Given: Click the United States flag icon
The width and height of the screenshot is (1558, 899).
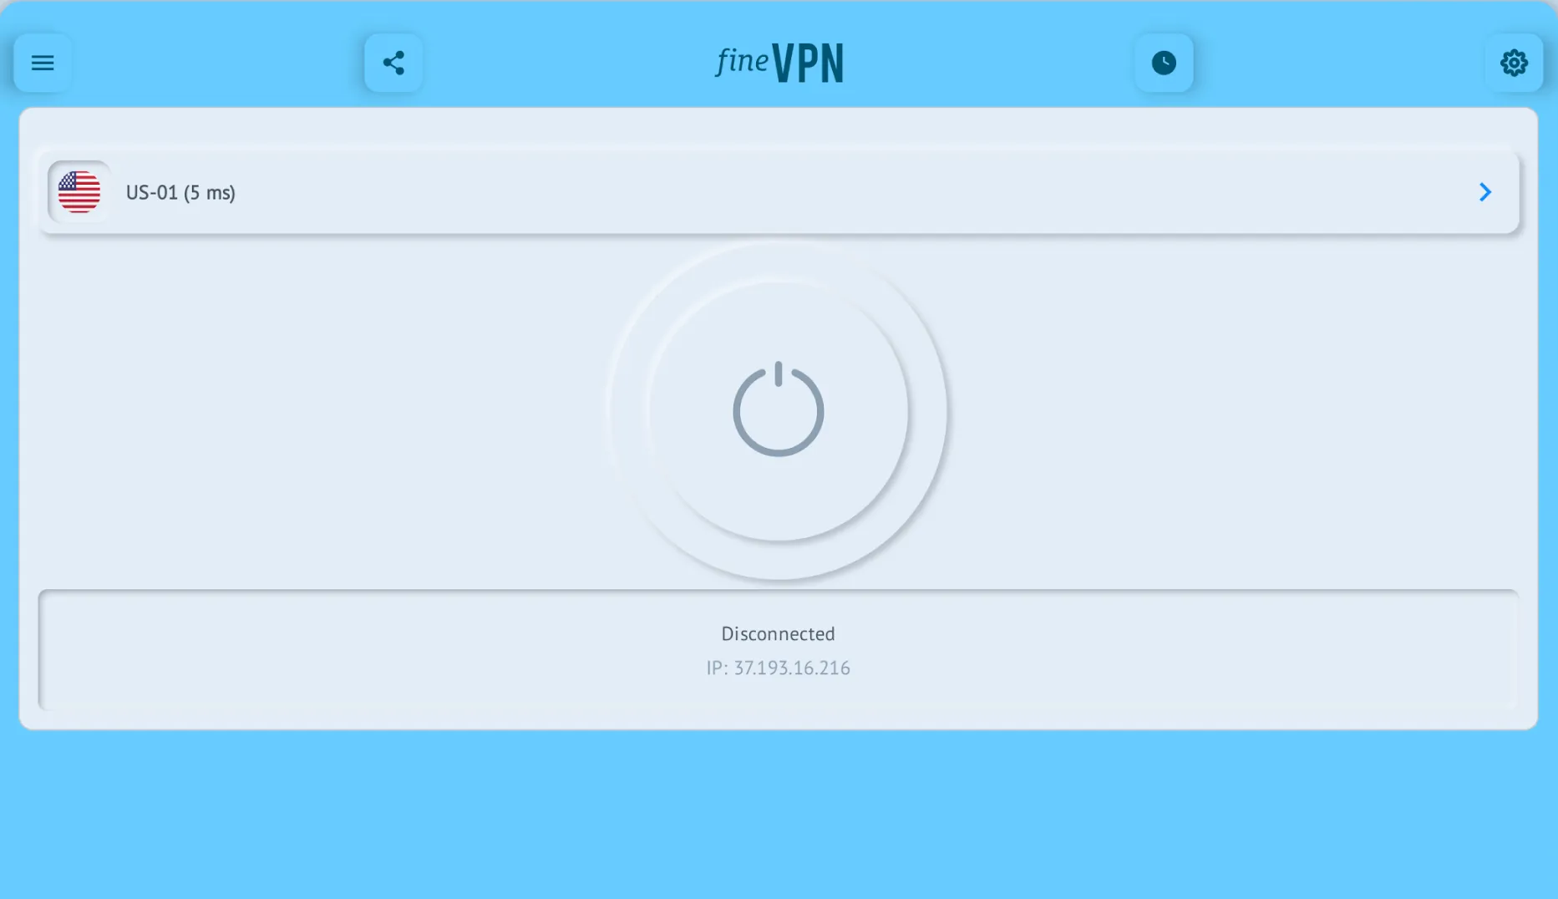Looking at the screenshot, I should point(79,192).
